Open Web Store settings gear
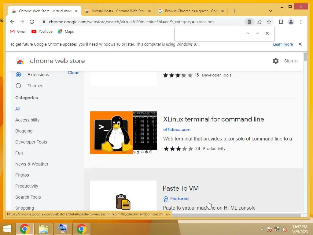 (x=276, y=61)
